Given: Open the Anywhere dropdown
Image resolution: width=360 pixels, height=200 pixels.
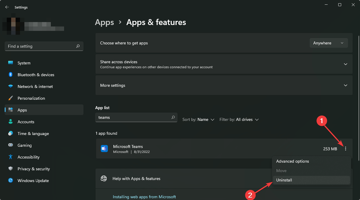Looking at the screenshot, I should pos(329,43).
